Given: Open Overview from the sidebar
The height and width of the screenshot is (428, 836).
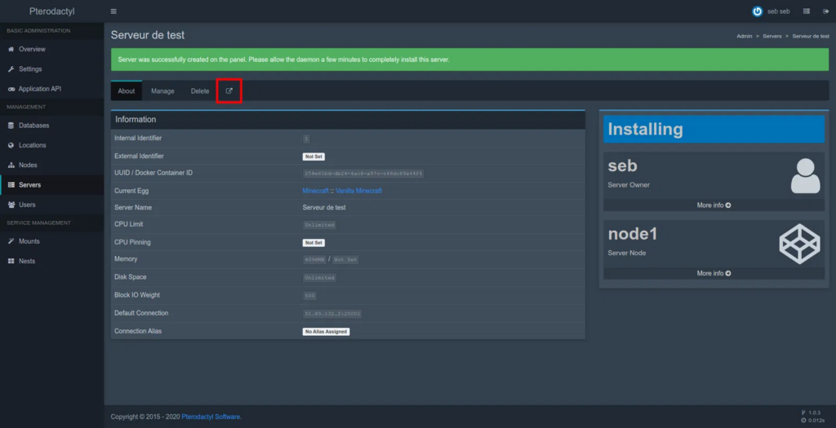Looking at the screenshot, I should [32, 50].
